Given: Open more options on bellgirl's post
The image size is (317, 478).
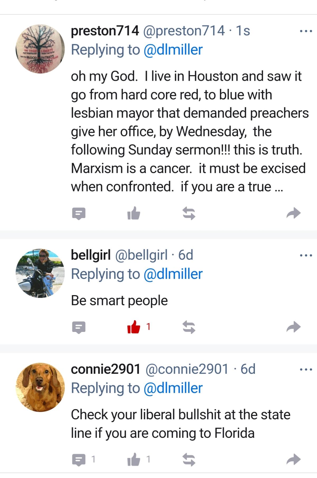Looking at the screenshot, I should point(306,256).
